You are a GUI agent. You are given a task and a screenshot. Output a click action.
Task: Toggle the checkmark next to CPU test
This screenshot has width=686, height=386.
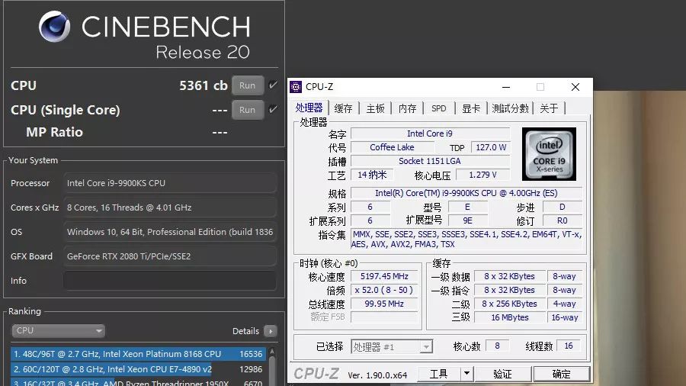pos(273,85)
